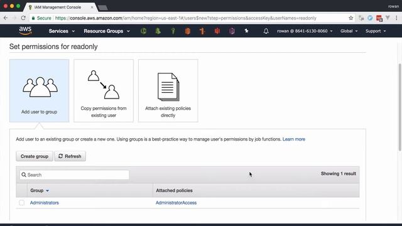
Task: Open the orange box service shortcut icon
Action: point(188,31)
